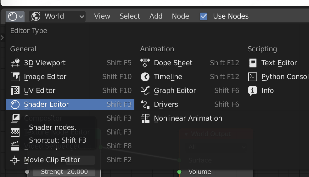This screenshot has height=177, width=309.
Task: Switch to Image Editor
Action: (x=70, y=77)
